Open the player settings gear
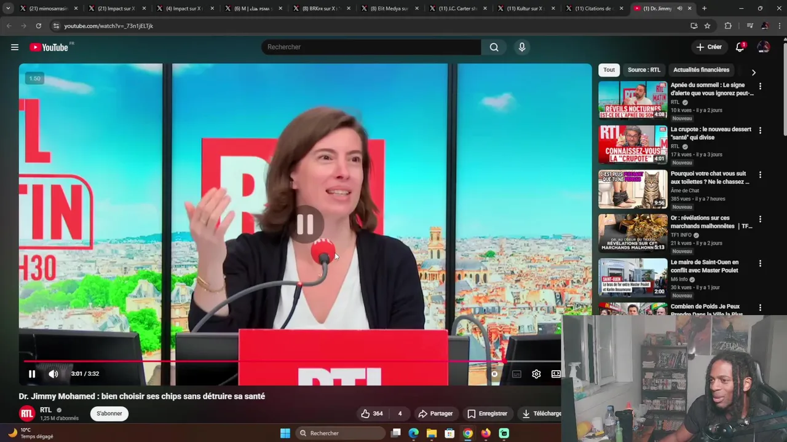 click(x=536, y=374)
